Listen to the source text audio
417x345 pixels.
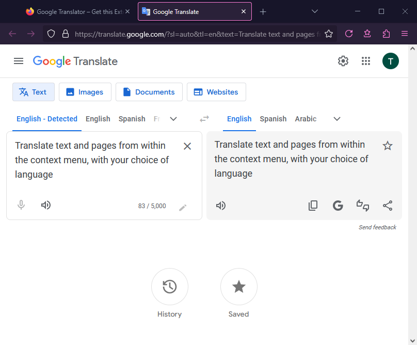click(x=46, y=205)
